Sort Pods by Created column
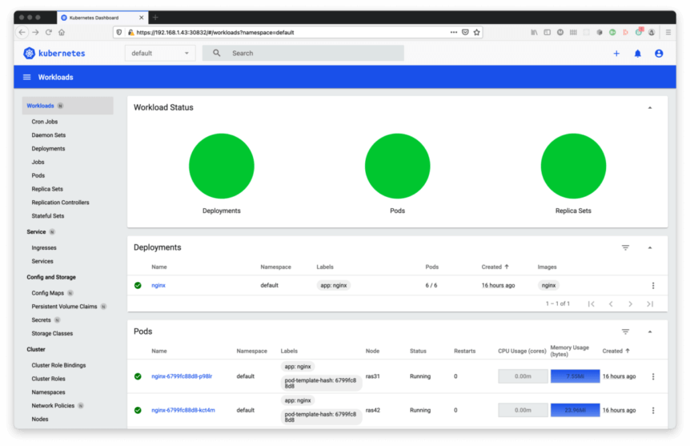Screen dimensions: 690x446 [x=616, y=351]
